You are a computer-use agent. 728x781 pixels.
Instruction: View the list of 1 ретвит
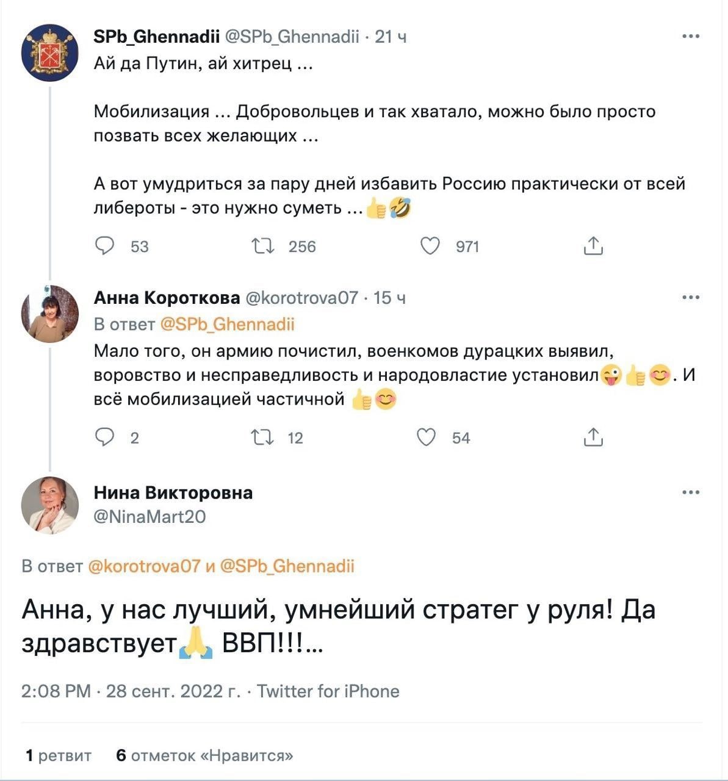pos(59,755)
